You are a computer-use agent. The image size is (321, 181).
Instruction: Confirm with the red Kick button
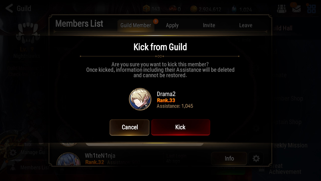coord(181,127)
